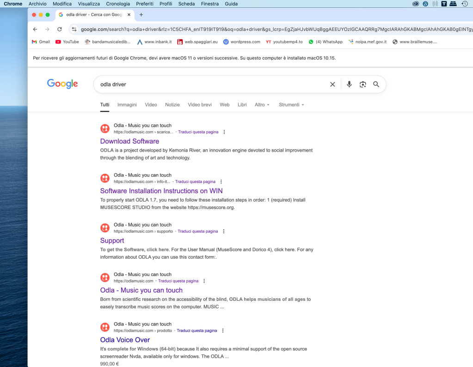473x367 pixels.
Task: Go back using the browser back arrow
Action: [35, 29]
